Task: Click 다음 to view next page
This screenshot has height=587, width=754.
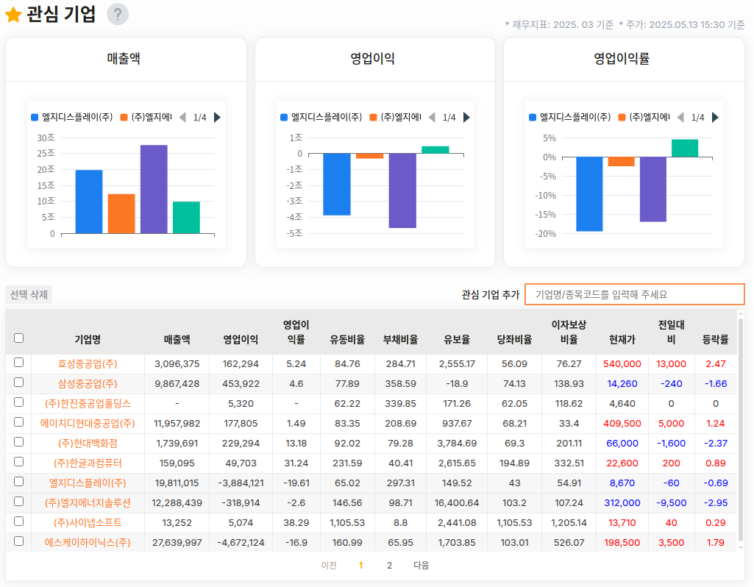Action: coord(422,566)
